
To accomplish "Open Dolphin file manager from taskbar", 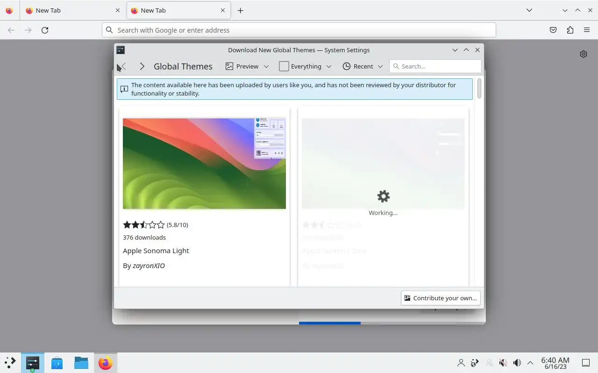I will coord(81,363).
